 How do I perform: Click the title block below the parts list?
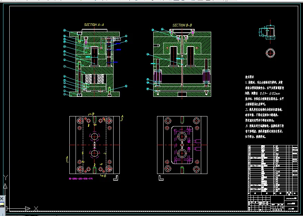[x=273, y=203]
